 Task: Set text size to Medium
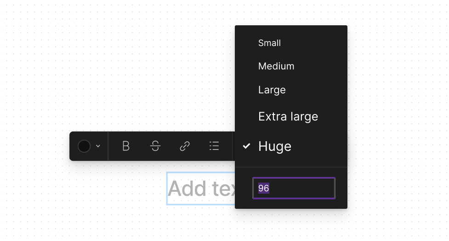[276, 66]
